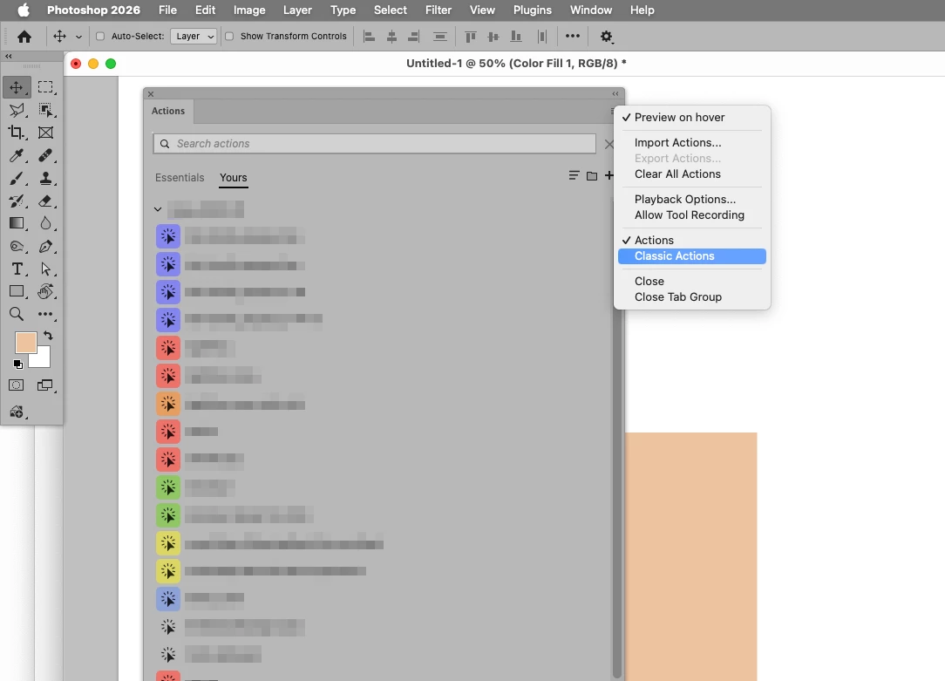Open more align options ellipsis

coord(573,36)
